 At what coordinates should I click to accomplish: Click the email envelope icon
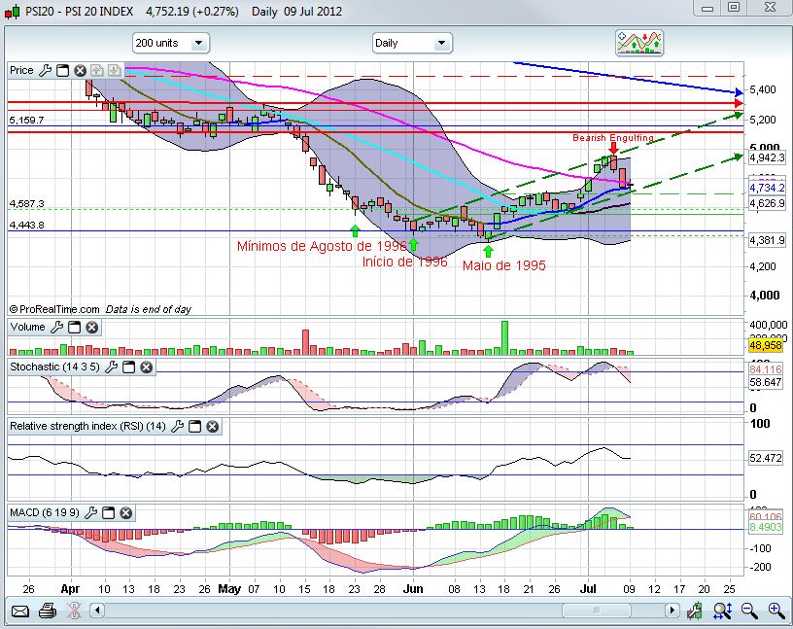(x=20, y=611)
